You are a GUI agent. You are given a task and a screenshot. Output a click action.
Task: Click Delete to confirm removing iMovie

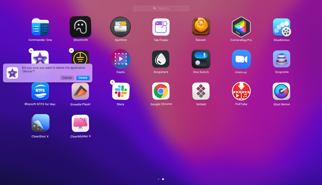83,78
